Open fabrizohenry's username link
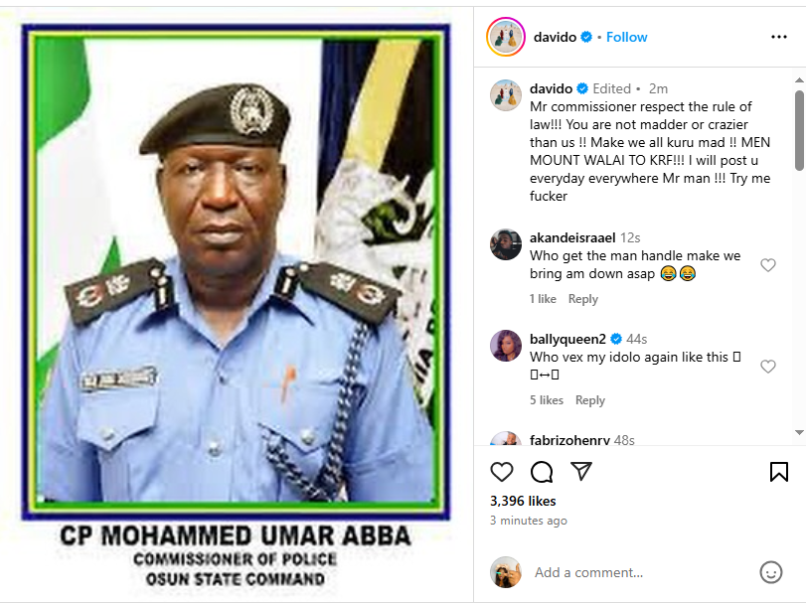This screenshot has height=604, width=806. point(568,440)
